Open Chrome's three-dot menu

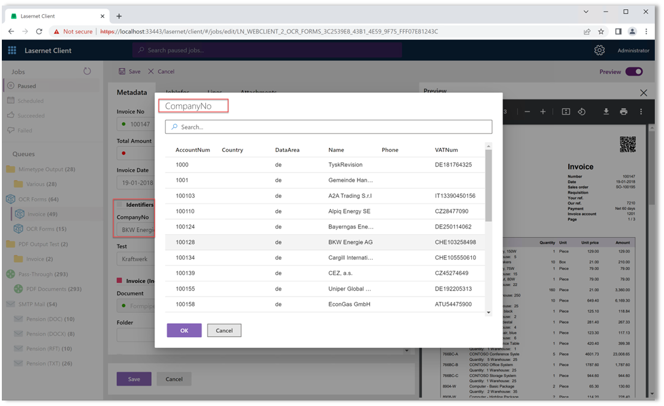646,31
